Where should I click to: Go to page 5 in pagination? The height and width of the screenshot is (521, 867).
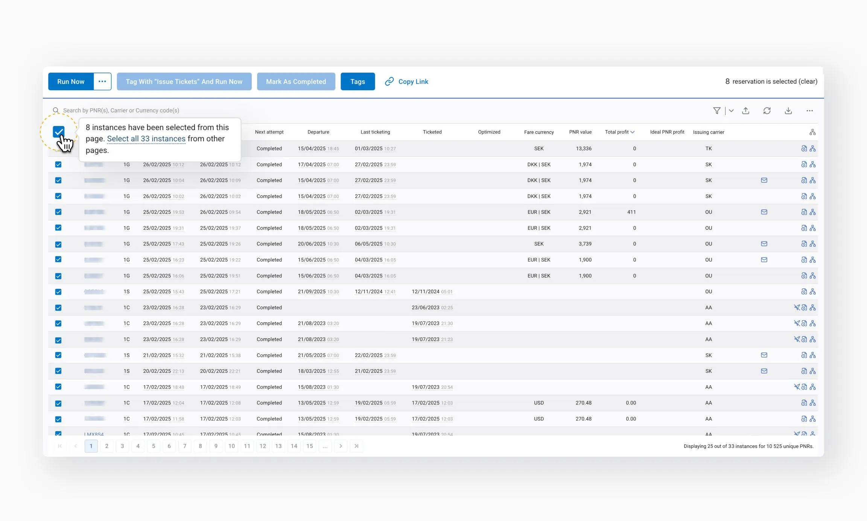pyautogui.click(x=154, y=446)
